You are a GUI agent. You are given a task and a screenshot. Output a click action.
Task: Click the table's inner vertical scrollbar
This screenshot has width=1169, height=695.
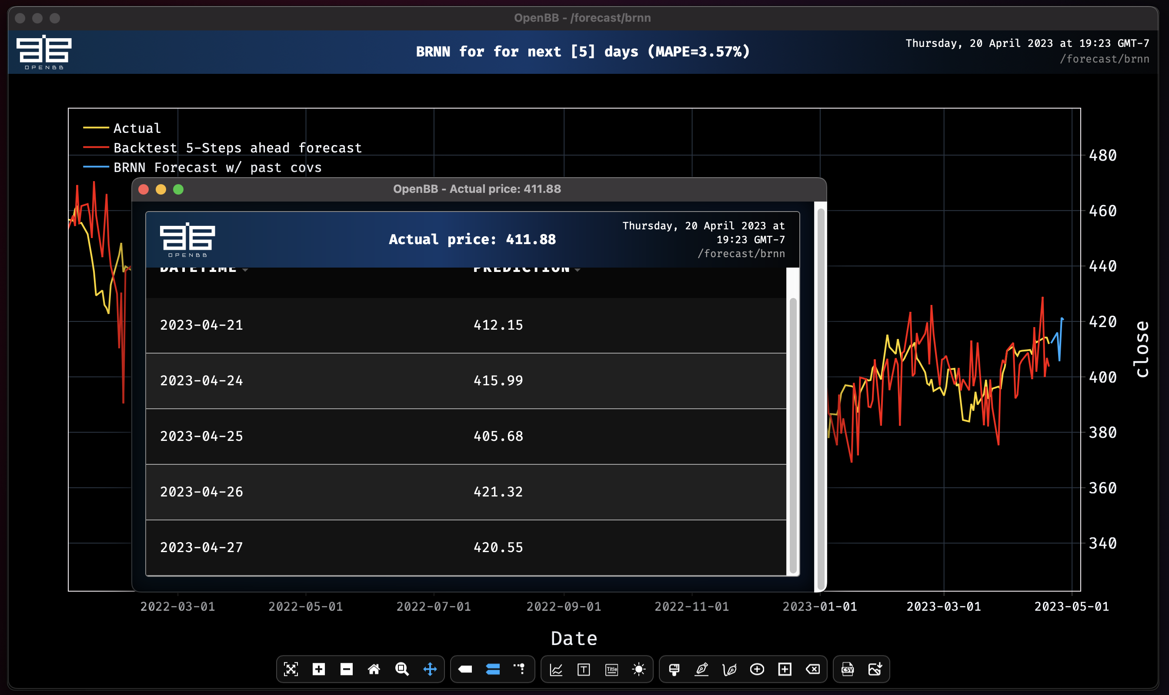793,435
